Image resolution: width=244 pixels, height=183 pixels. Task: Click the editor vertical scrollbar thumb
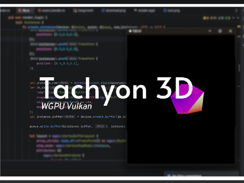[x=239, y=68]
